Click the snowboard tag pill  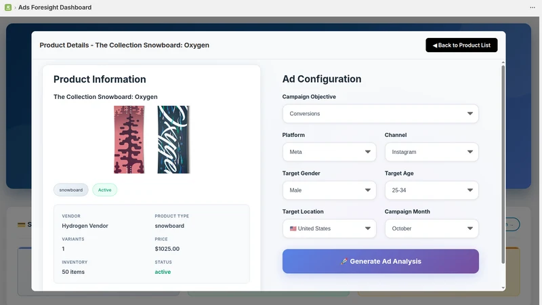click(71, 190)
